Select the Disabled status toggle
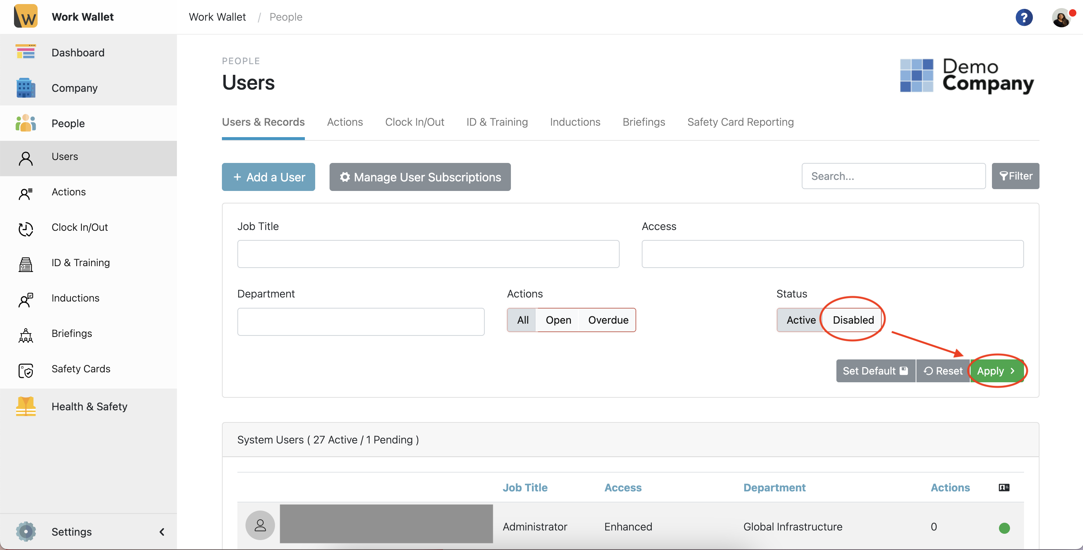Viewport: 1083px width, 550px height. click(853, 320)
